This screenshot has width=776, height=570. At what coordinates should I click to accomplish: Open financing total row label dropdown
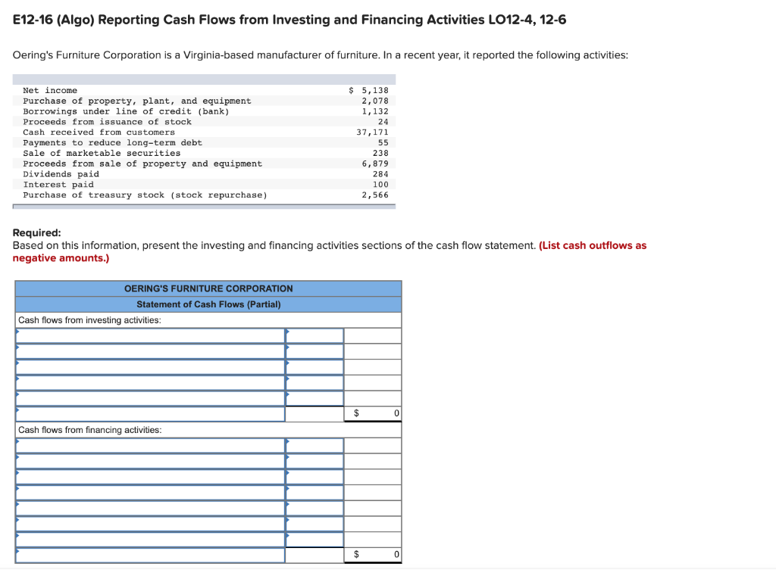pos(150,555)
